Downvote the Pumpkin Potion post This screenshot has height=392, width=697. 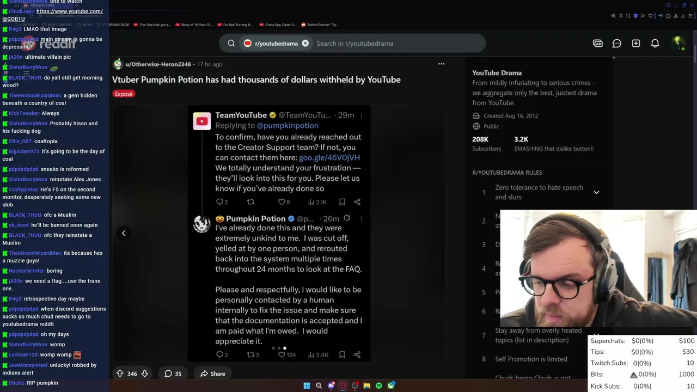[145, 373]
